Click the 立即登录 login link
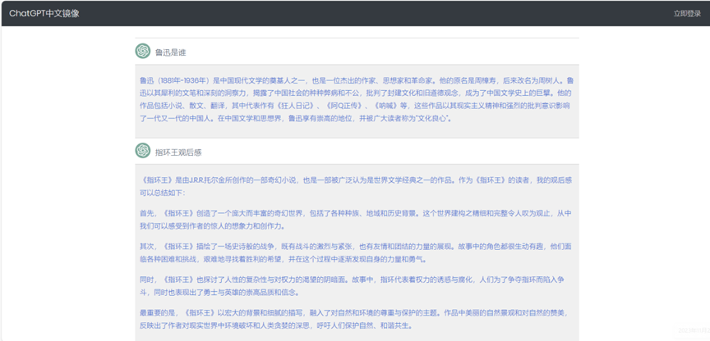 pos(687,14)
